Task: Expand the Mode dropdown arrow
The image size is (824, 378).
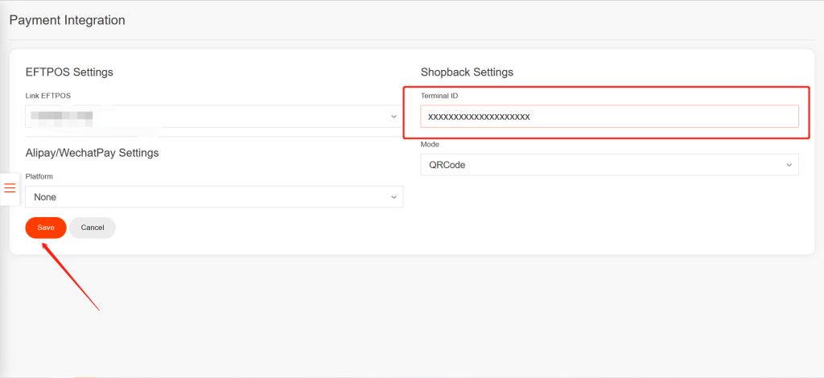Action: pos(789,165)
